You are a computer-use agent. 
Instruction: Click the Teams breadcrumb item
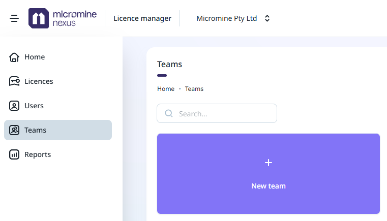[x=194, y=89]
